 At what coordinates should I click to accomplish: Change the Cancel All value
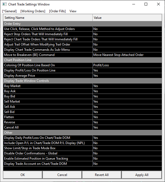[x=127, y=127]
